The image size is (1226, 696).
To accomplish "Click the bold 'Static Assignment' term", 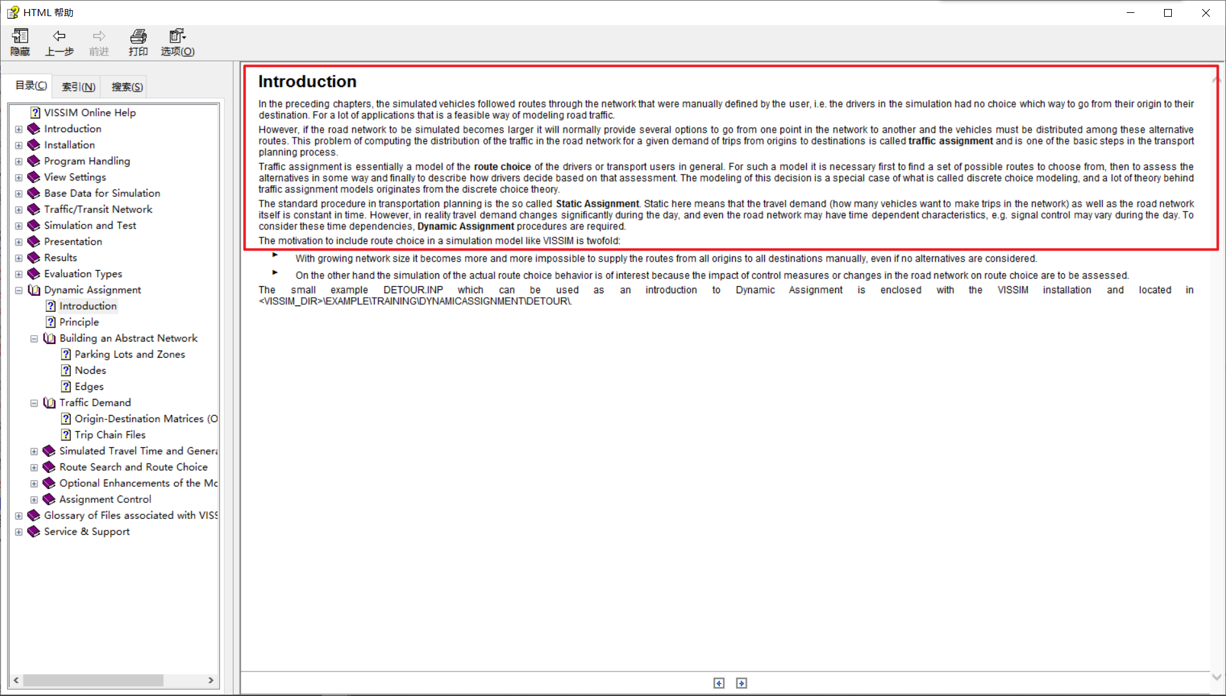I will point(597,204).
